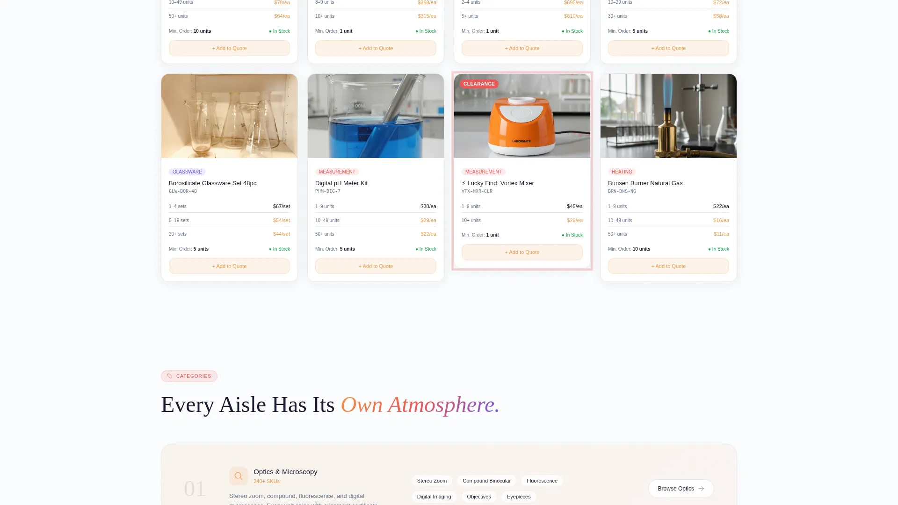Click the $67/set price tier
Image resolution: width=898 pixels, height=505 pixels.
282,206
